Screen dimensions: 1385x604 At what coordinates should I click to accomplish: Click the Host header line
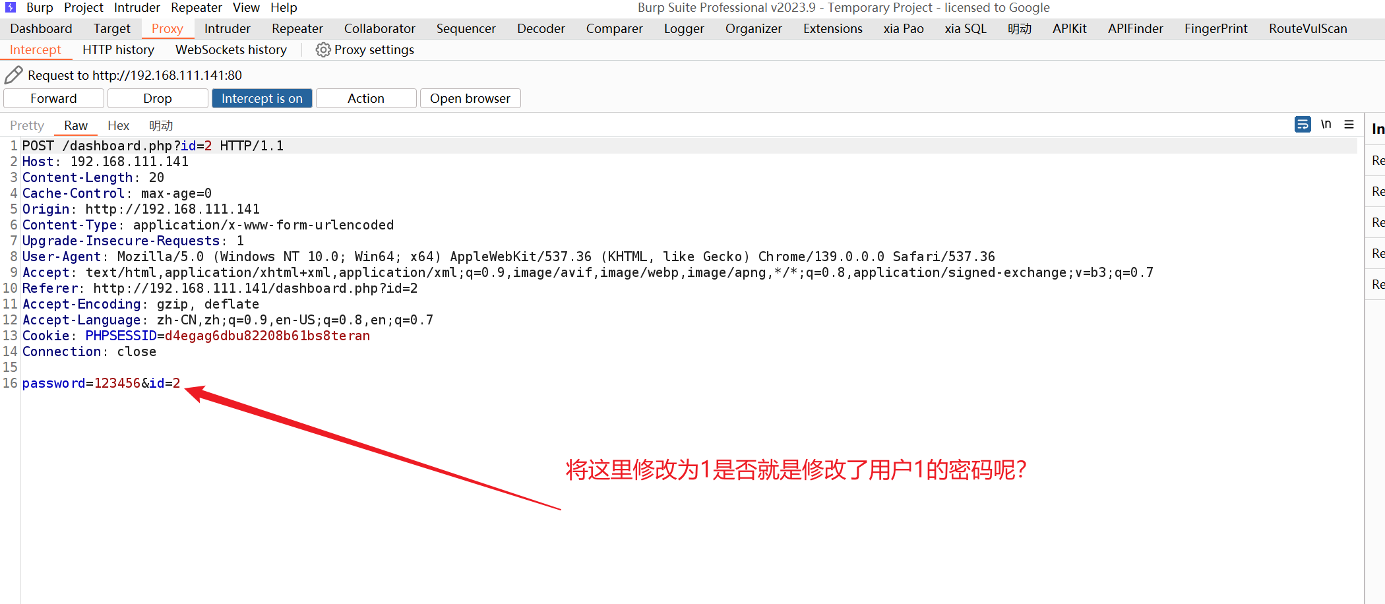106,162
